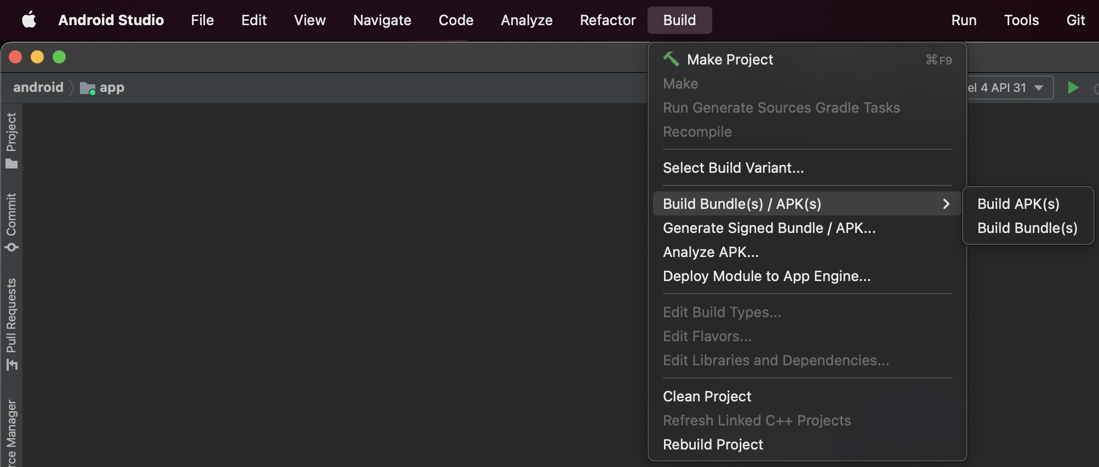The width and height of the screenshot is (1099, 467).
Task: Click the Make Project hammer icon
Action: point(671,59)
